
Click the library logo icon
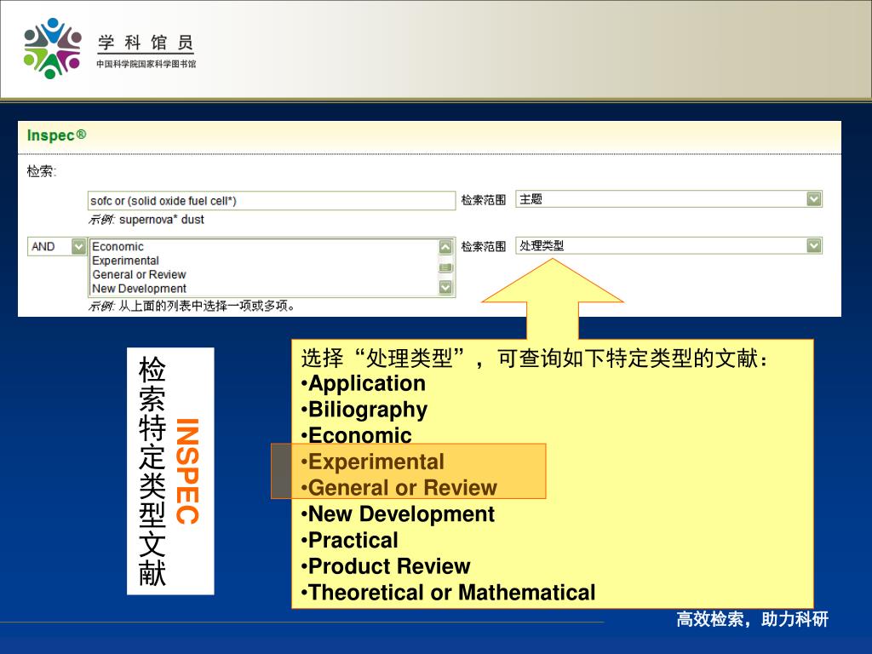52,49
